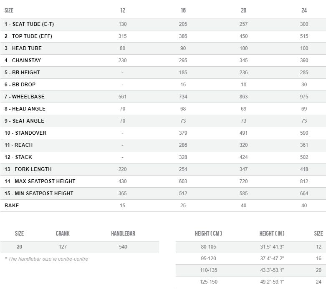
Task: Click the CRANK column header
Action: pyautogui.click(x=63, y=234)
